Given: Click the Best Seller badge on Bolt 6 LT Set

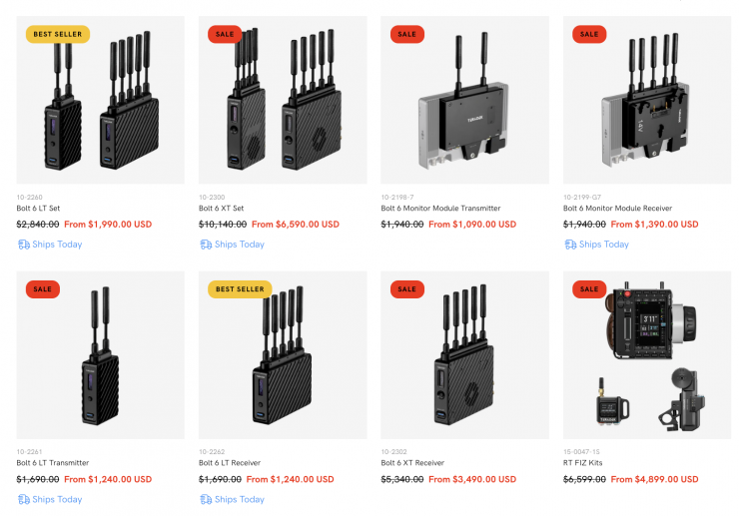Looking at the screenshot, I should (x=58, y=34).
